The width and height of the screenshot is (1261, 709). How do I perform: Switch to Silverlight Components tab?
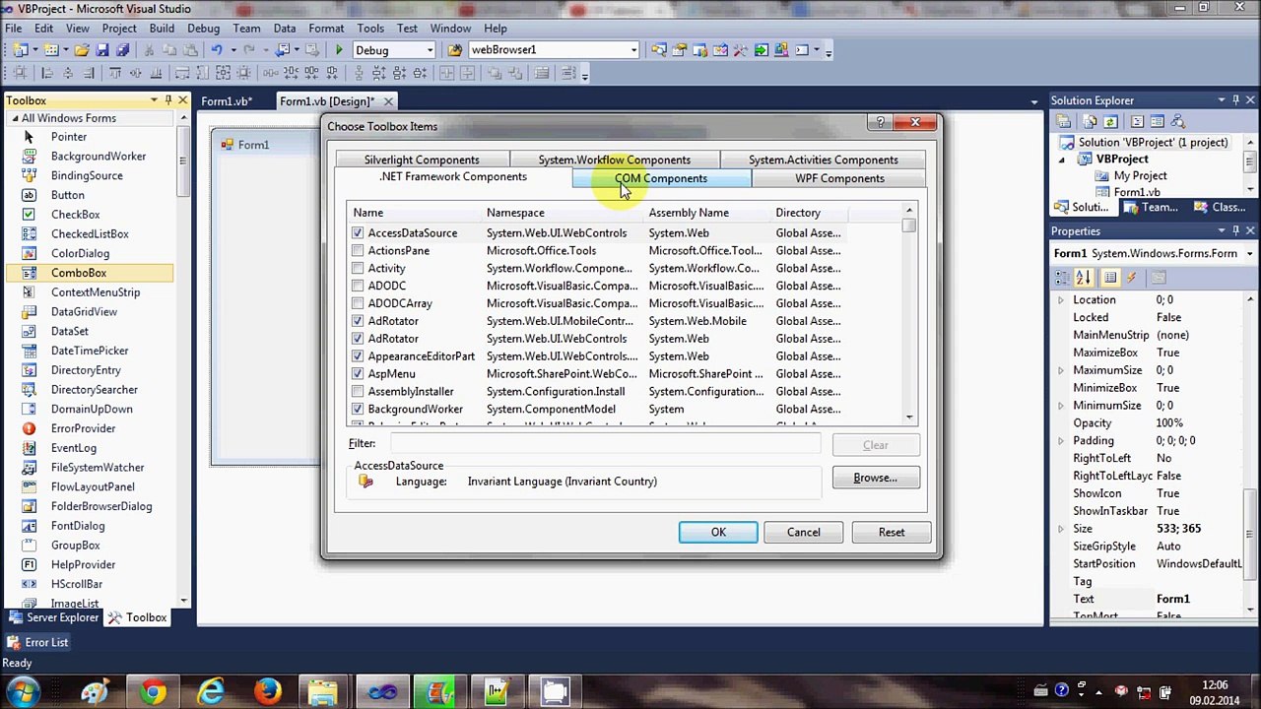pos(422,160)
